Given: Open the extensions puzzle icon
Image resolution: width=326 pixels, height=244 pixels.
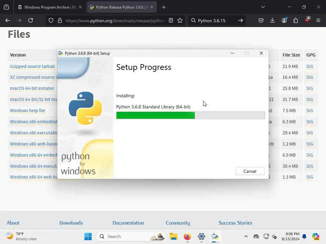Looking at the screenshot, I should pos(295,20).
